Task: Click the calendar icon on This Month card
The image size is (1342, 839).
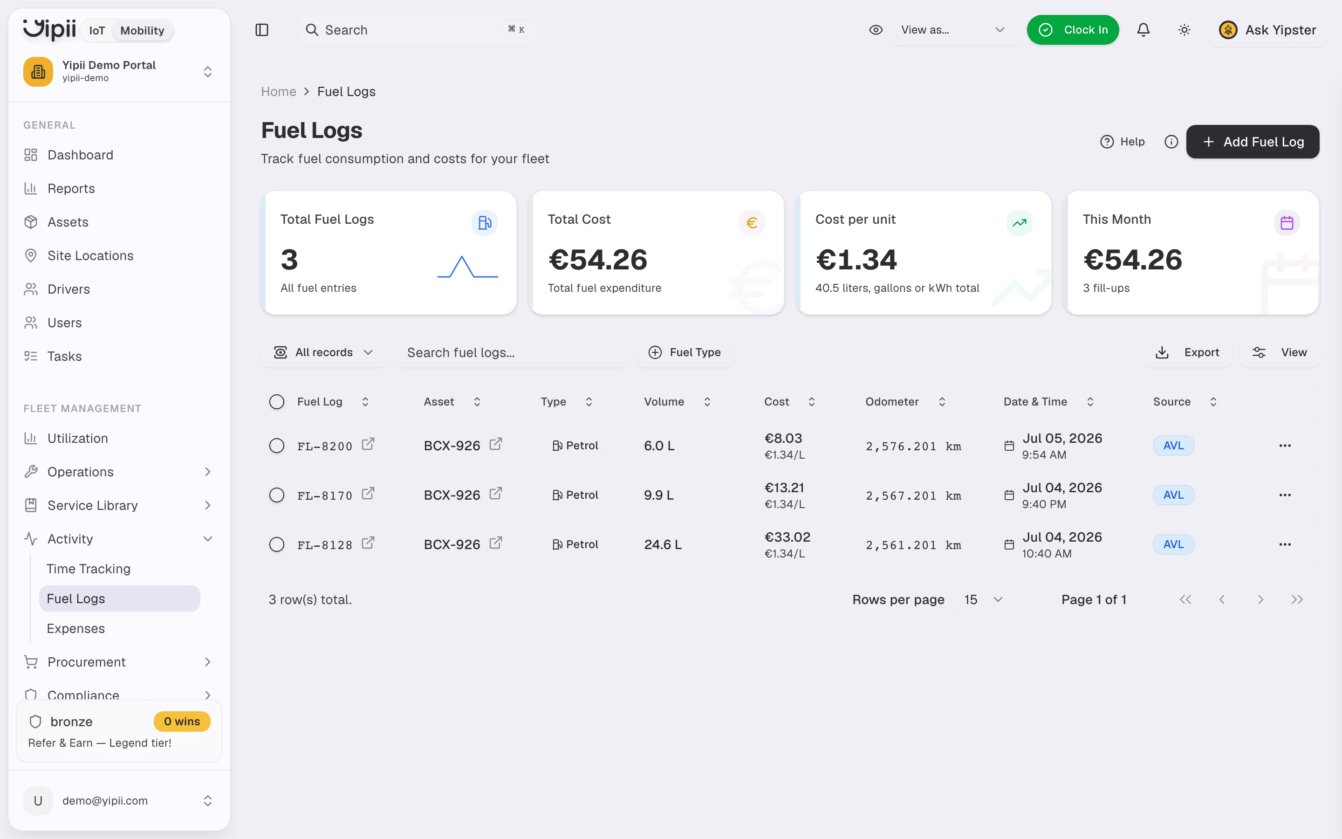Action: click(x=1287, y=222)
